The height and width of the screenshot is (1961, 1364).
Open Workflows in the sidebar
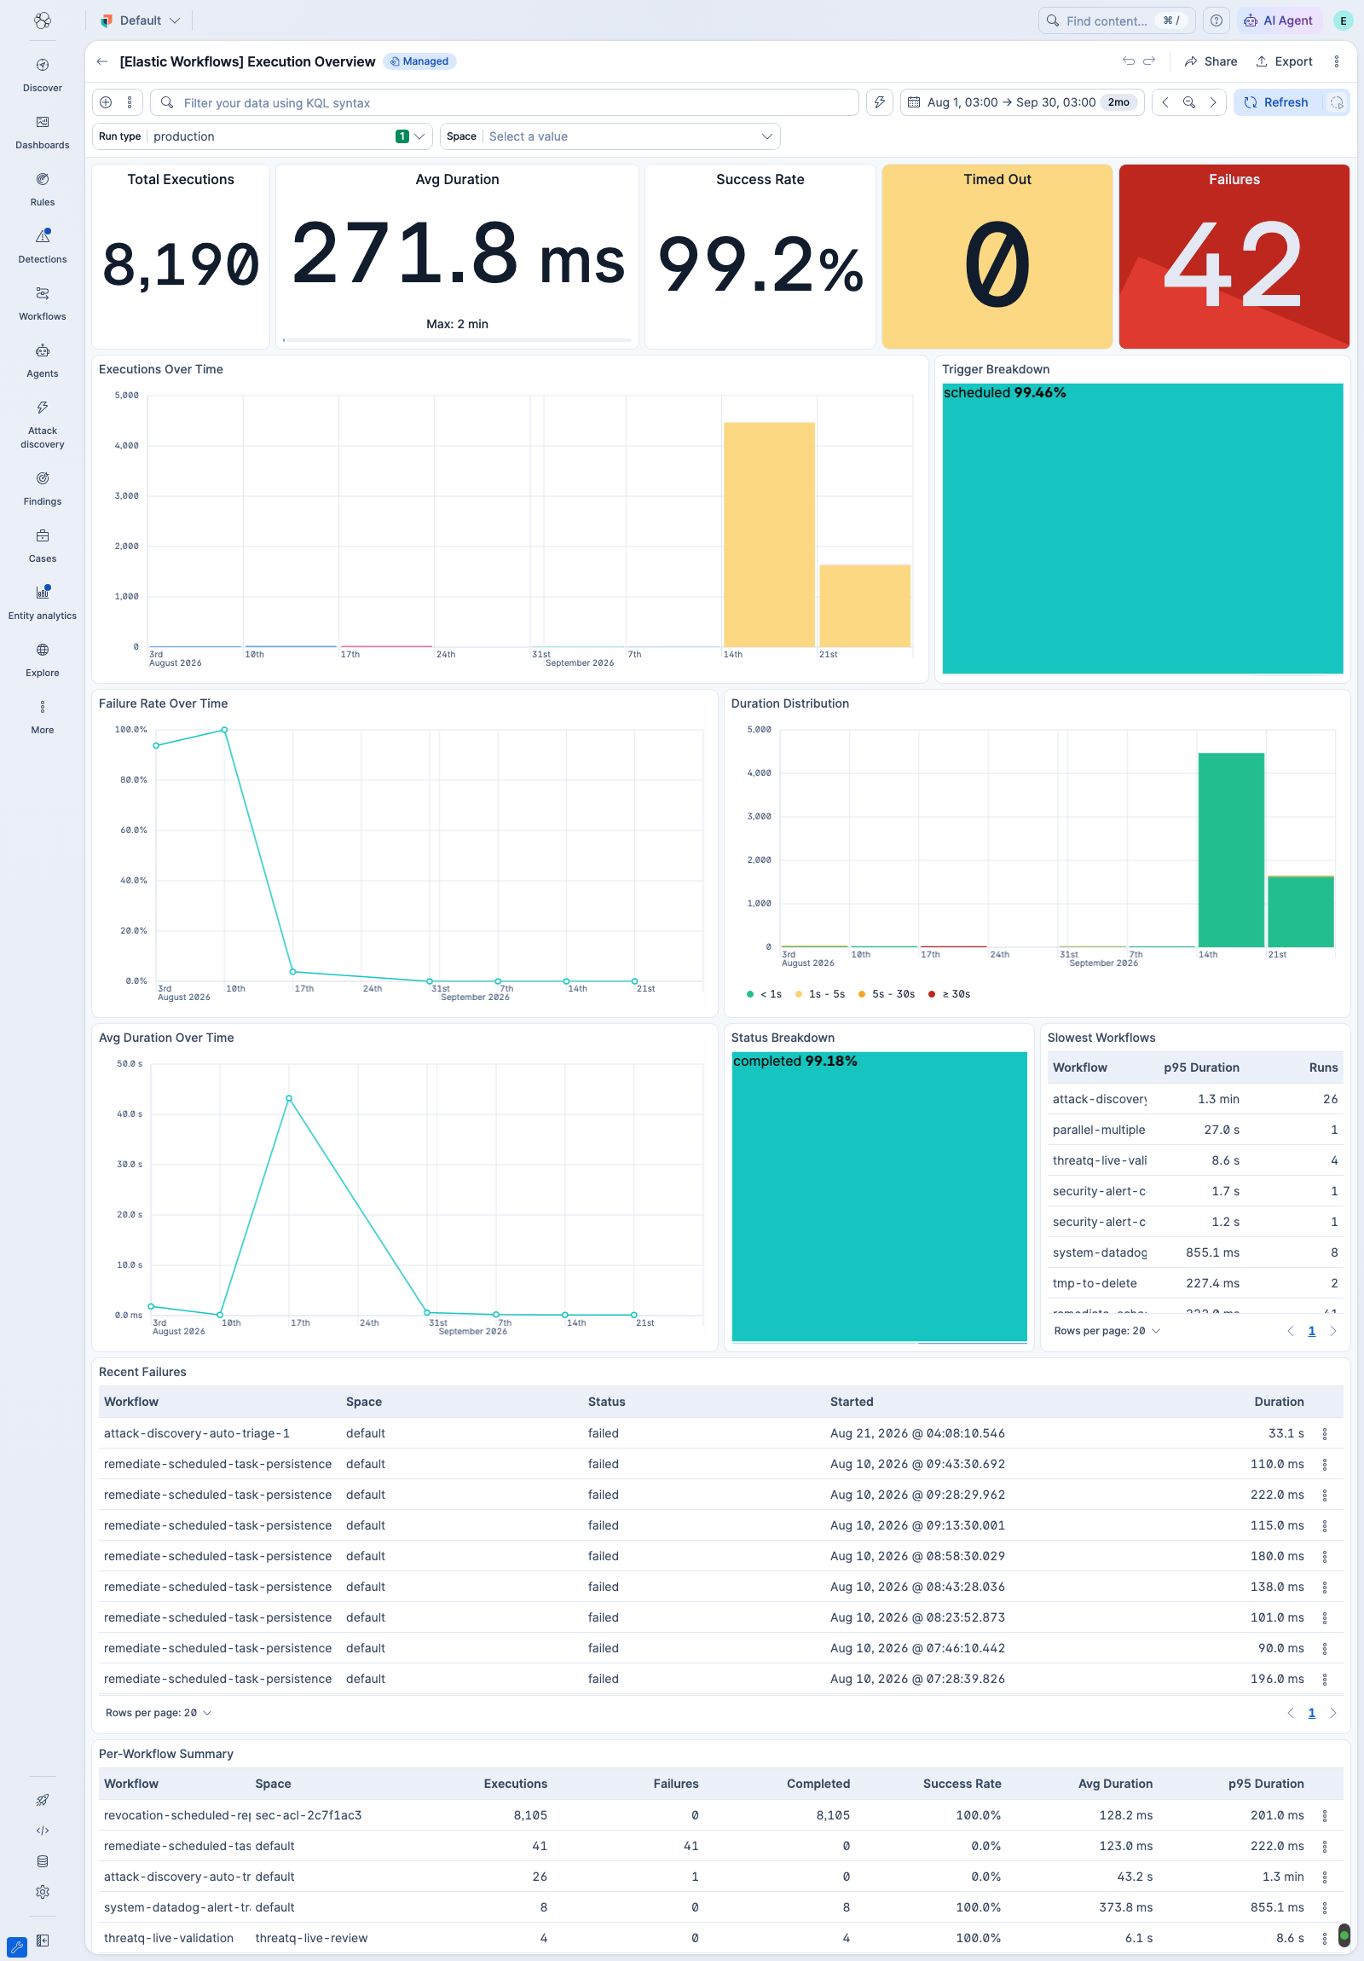(42, 304)
